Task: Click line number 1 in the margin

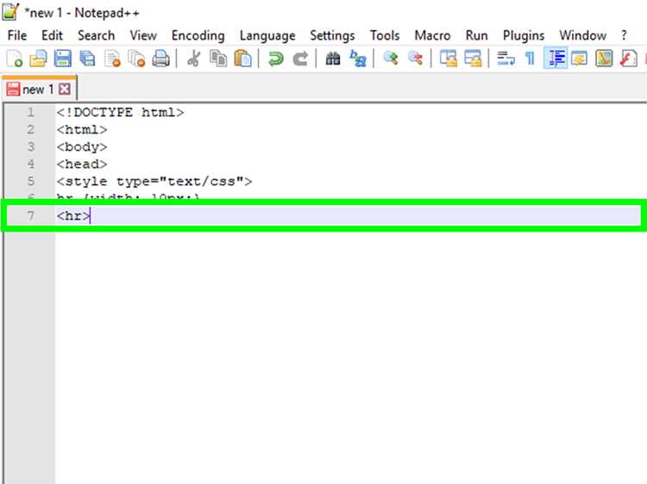Action: 30,112
